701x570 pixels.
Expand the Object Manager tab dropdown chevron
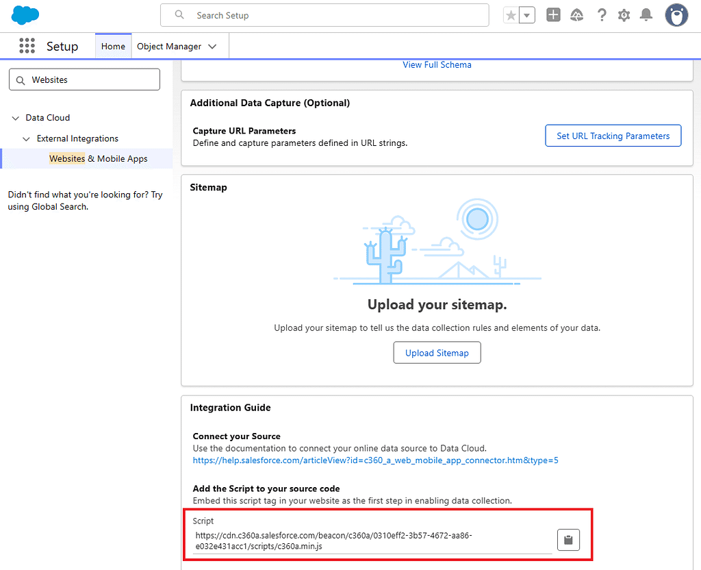pyautogui.click(x=212, y=47)
